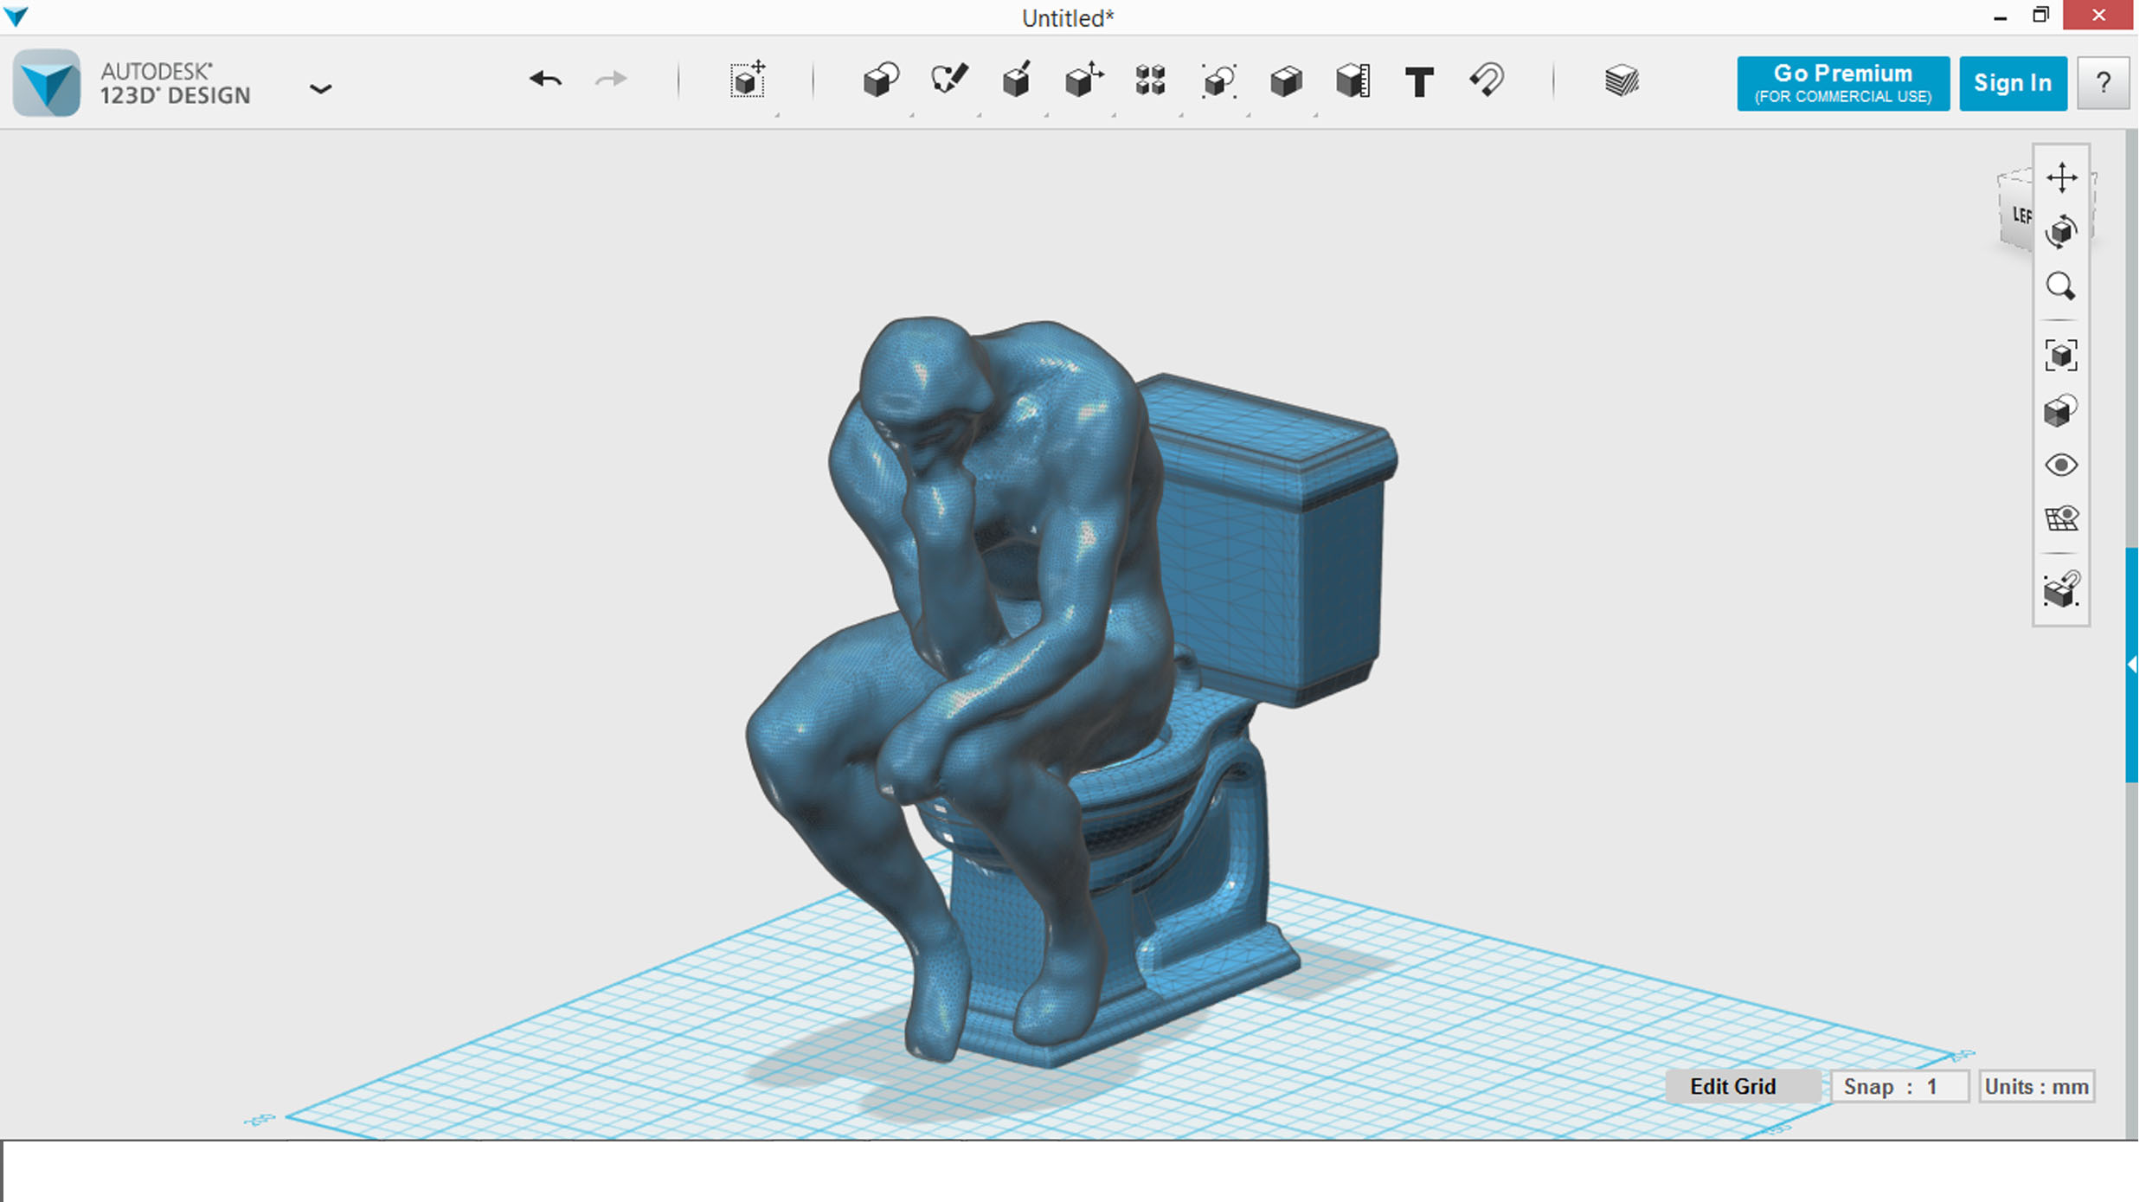Click the Fit view icon
This screenshot has height=1202, width=2146.
click(2061, 356)
